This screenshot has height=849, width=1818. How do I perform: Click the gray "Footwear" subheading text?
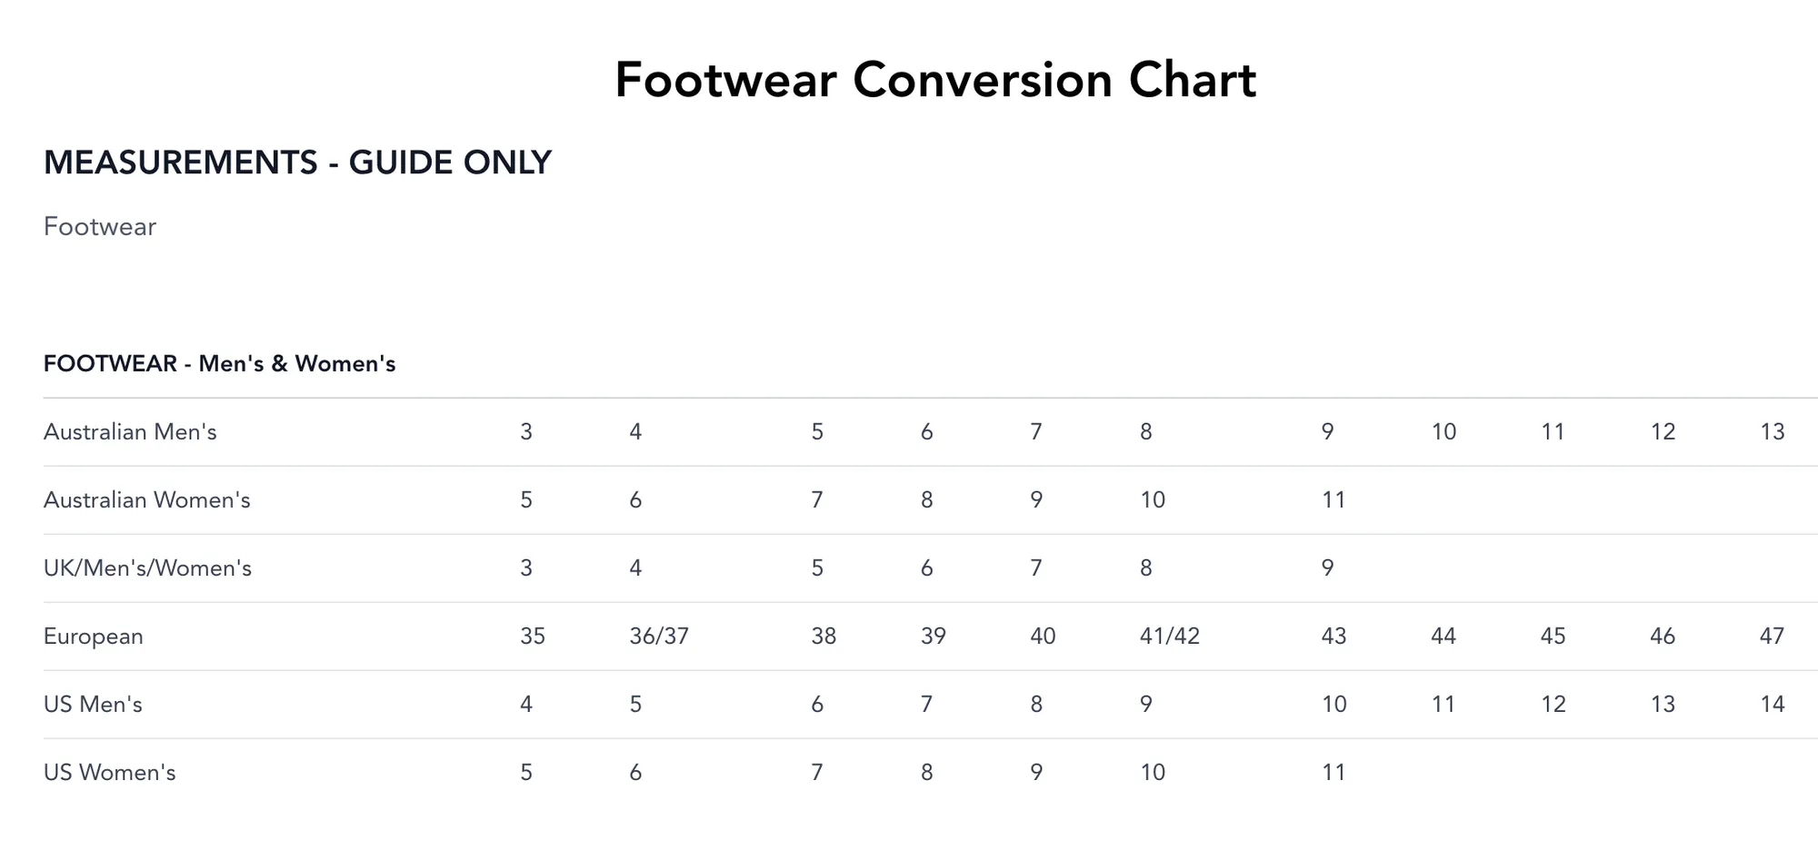(x=100, y=227)
